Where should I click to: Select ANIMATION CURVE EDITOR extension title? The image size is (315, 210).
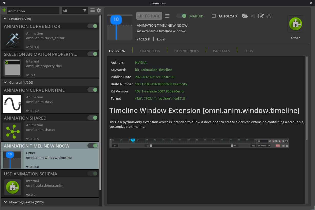(32, 26)
